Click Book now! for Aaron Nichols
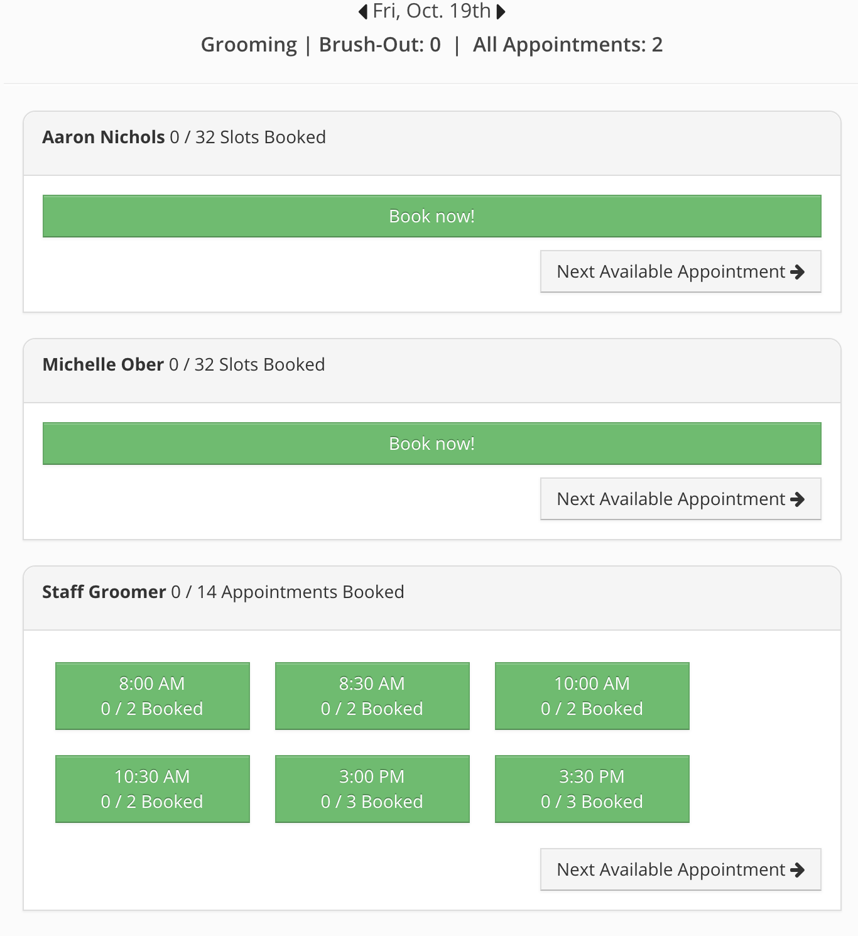Viewport: 858px width, 936px height. (432, 216)
